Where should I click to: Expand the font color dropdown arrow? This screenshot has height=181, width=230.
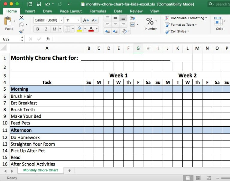[x=97, y=29]
